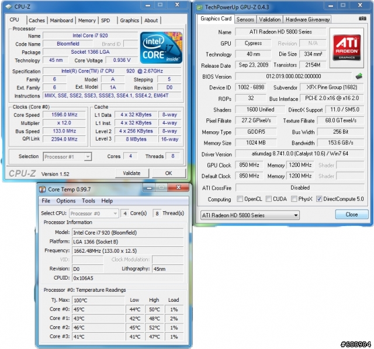Click the Core Temp Model field

click(x=128, y=233)
